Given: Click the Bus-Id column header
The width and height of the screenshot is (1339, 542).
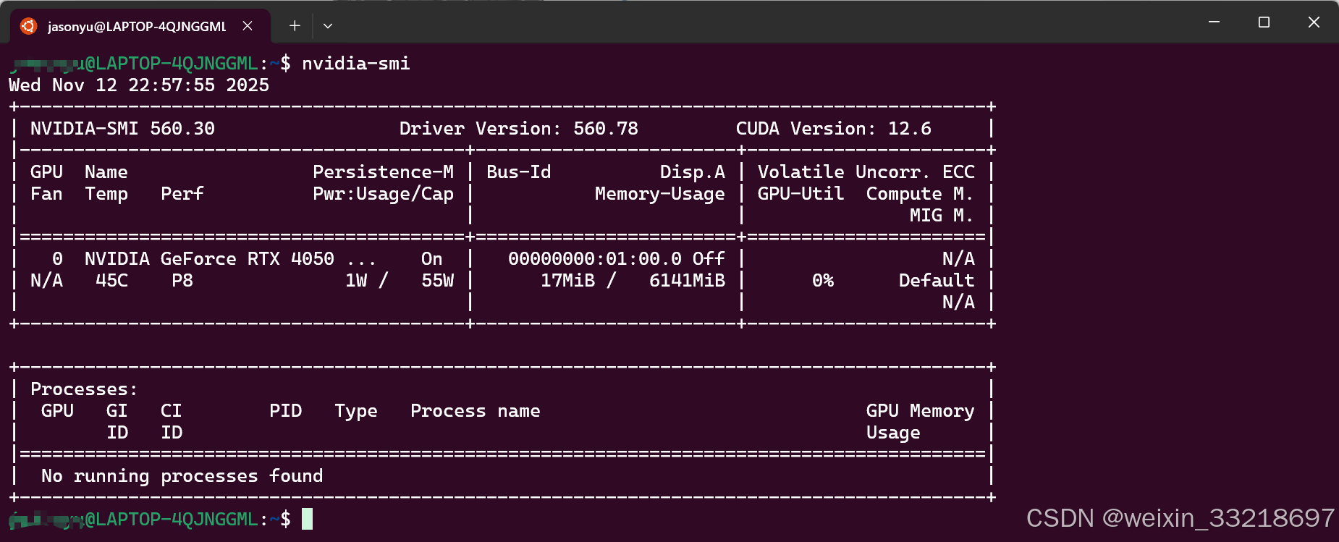Looking at the screenshot, I should 519,172.
